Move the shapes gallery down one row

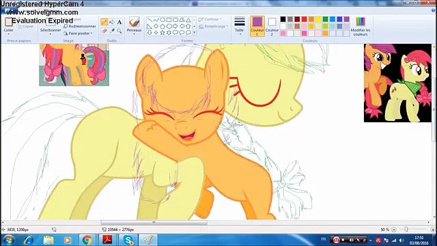pos(194,26)
